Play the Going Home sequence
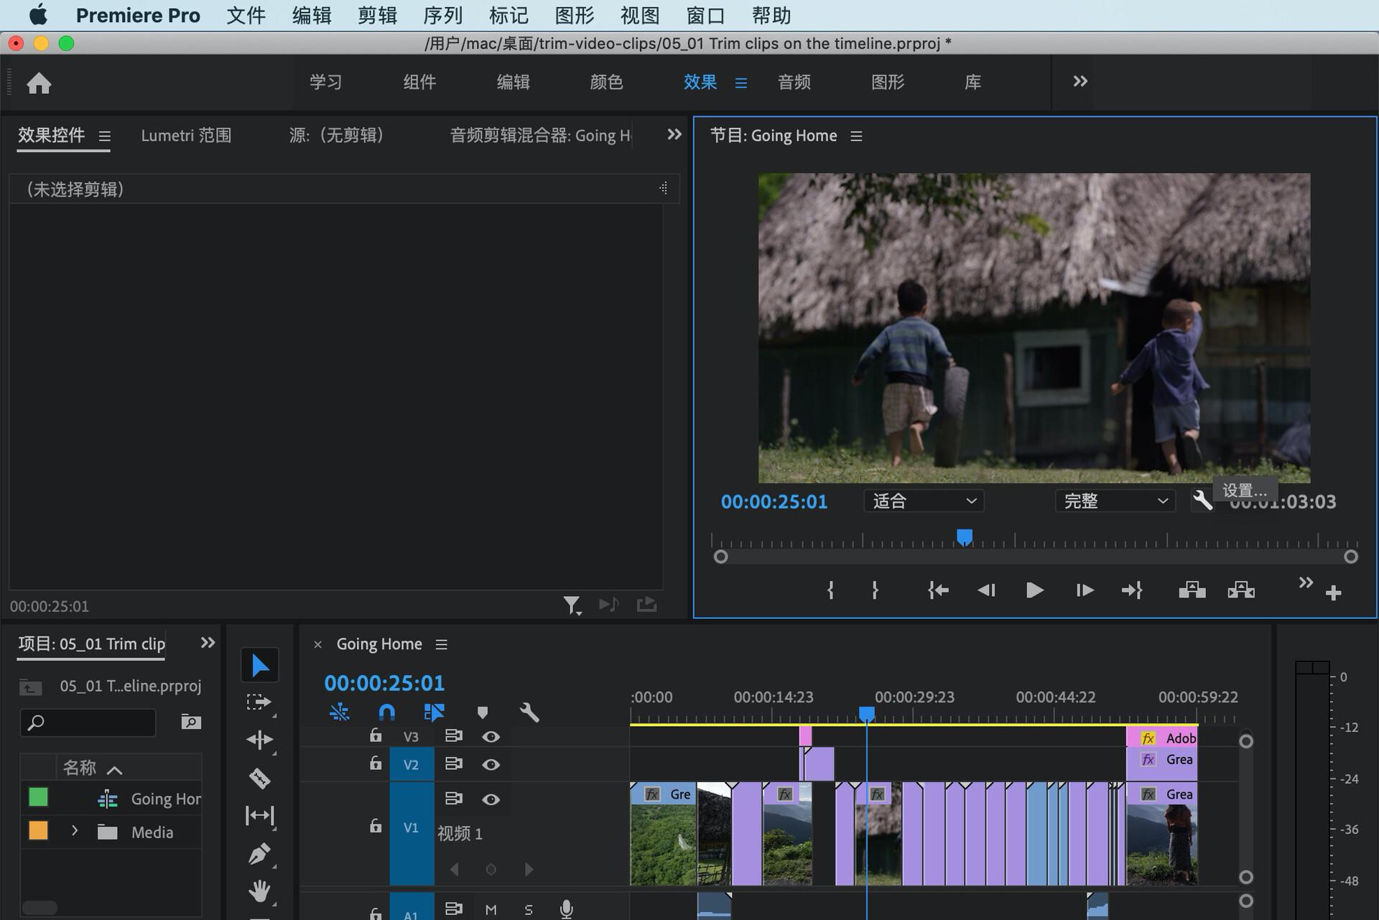This screenshot has width=1379, height=920. (x=1034, y=590)
